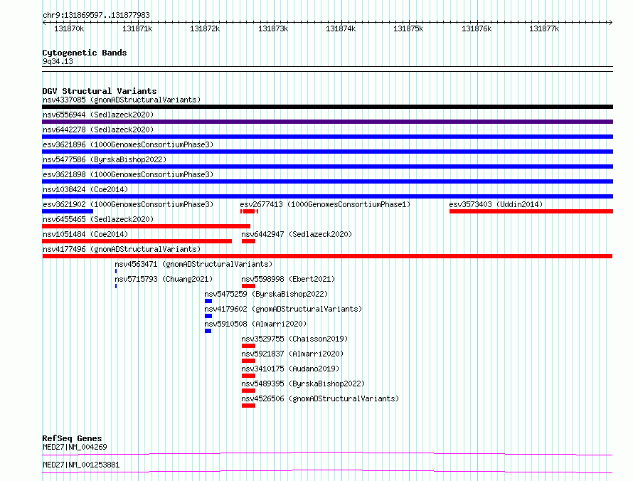633x481 pixels.
Task: Open nsv6455465 (Sedlazeck2020) label
Action: click(x=98, y=219)
